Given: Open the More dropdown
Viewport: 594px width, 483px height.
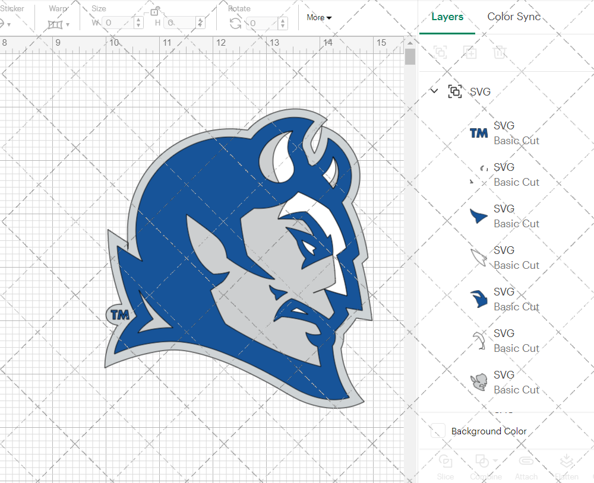Looking at the screenshot, I should pos(319,18).
